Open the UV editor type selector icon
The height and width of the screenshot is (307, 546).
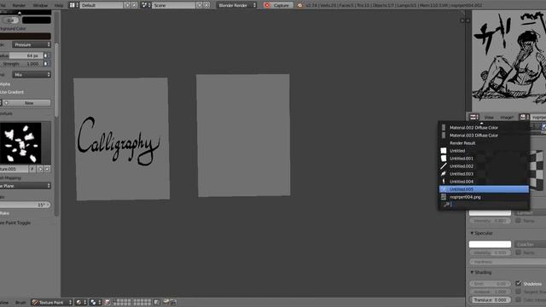click(x=474, y=118)
